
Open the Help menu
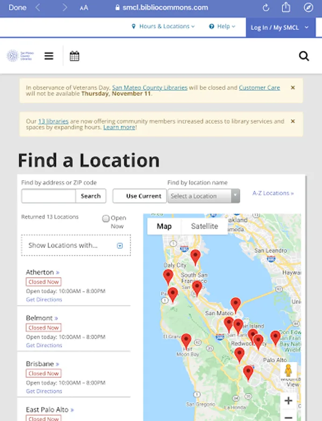pos(222,26)
